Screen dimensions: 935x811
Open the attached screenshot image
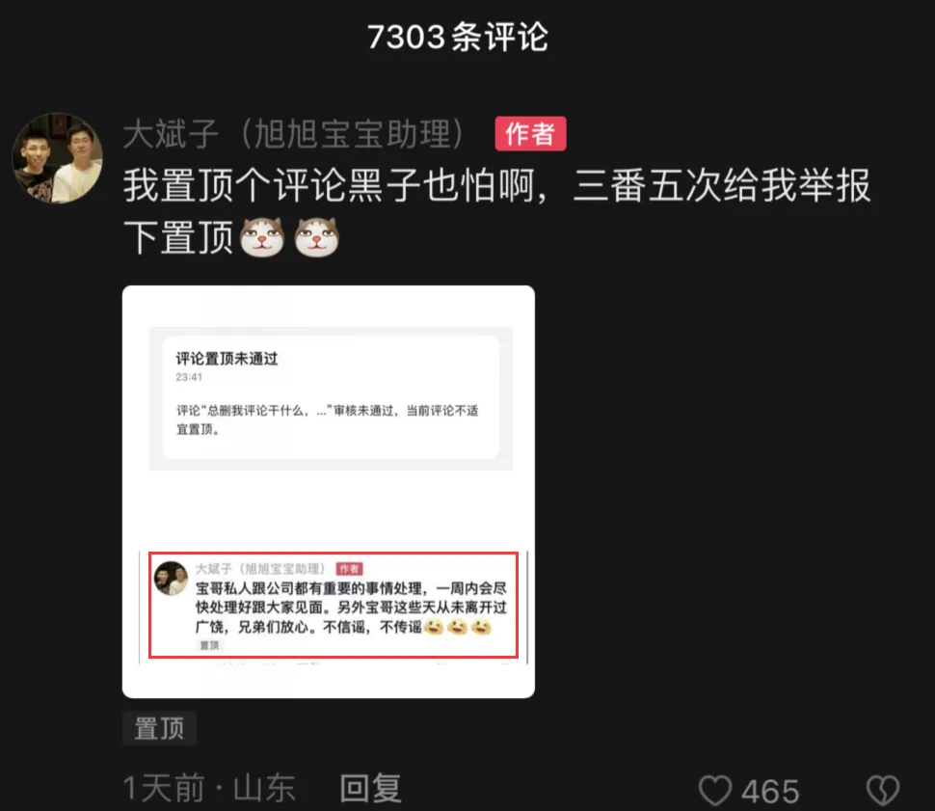(329, 492)
